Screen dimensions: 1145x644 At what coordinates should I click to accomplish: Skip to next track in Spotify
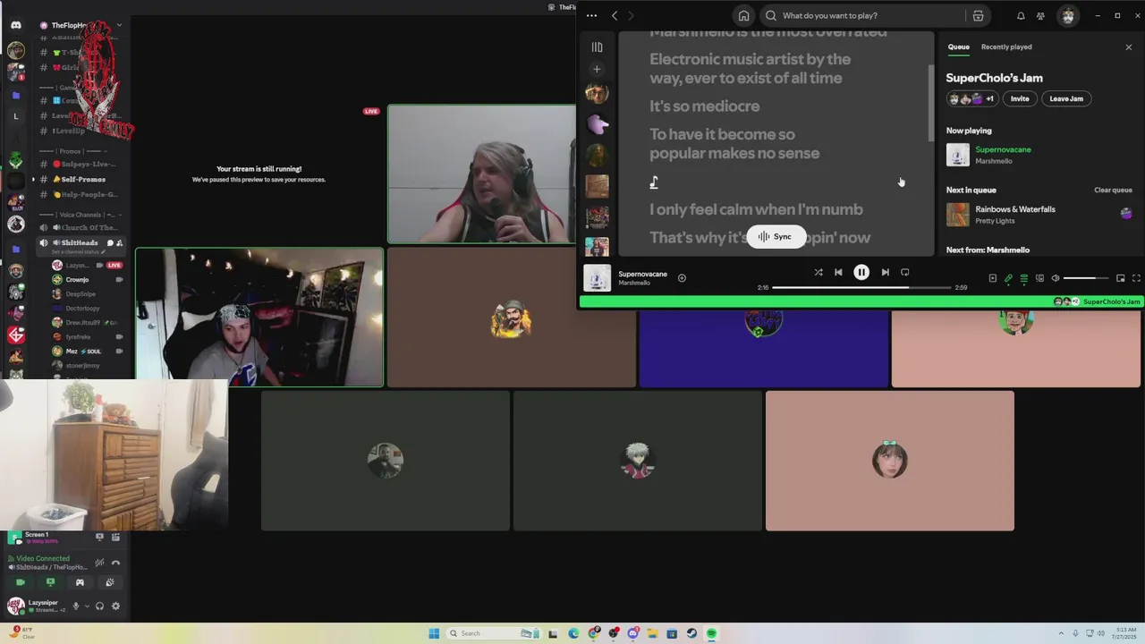[x=885, y=273]
